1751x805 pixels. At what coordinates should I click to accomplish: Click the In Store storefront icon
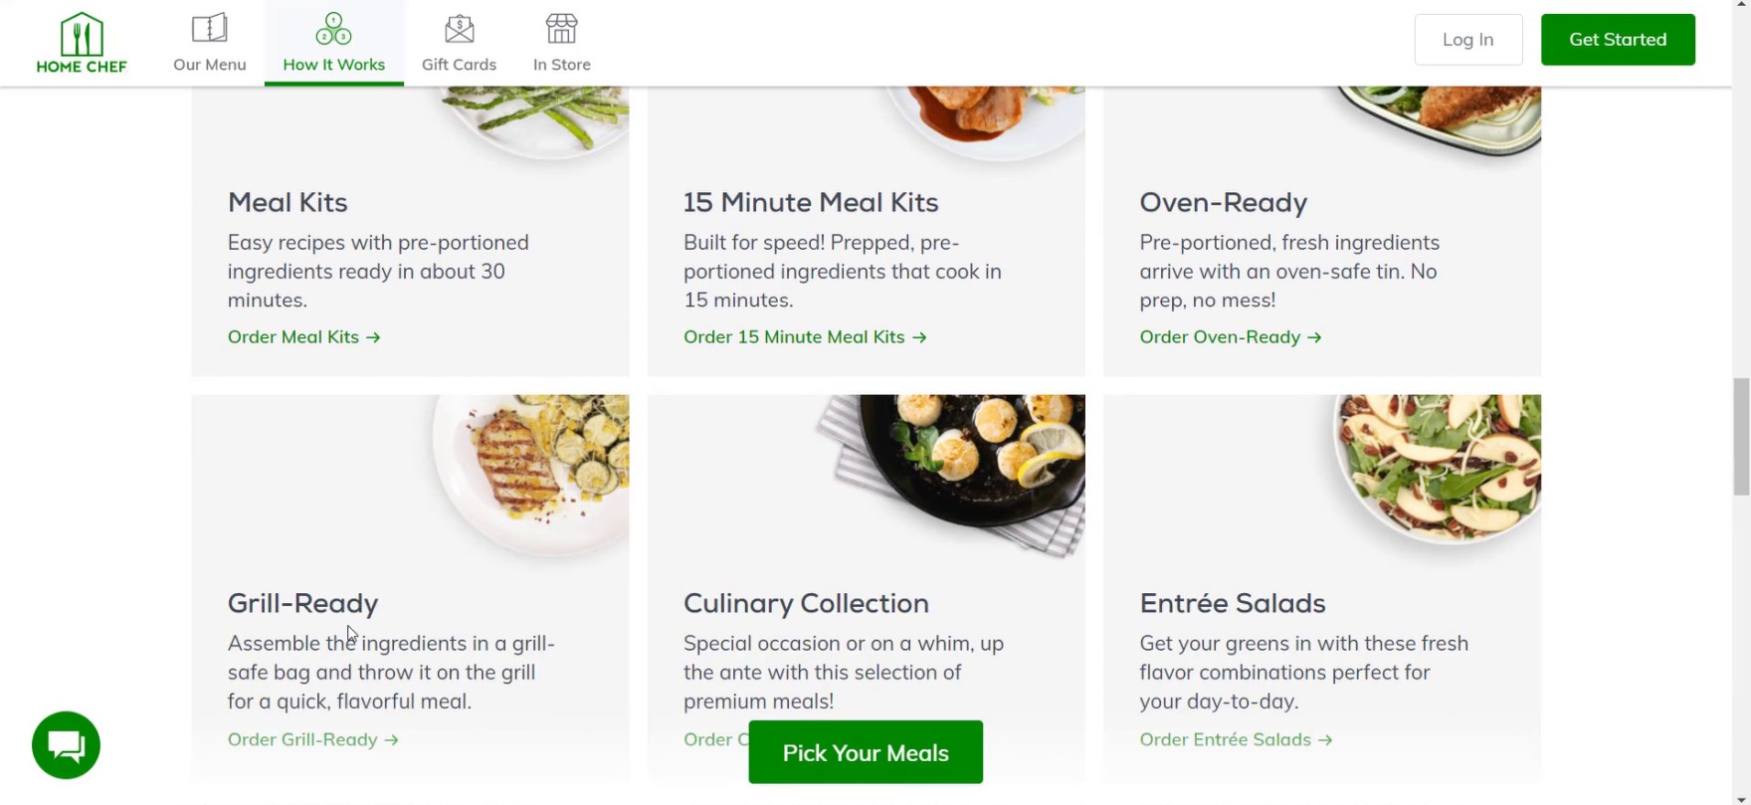[561, 29]
